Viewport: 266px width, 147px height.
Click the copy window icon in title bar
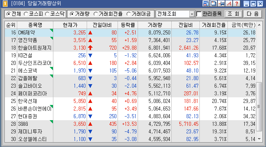click(x=213, y=4)
